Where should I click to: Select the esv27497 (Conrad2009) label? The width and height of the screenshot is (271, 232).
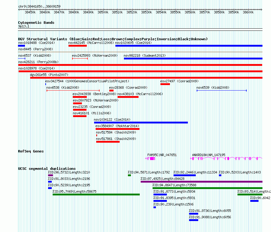179,81
